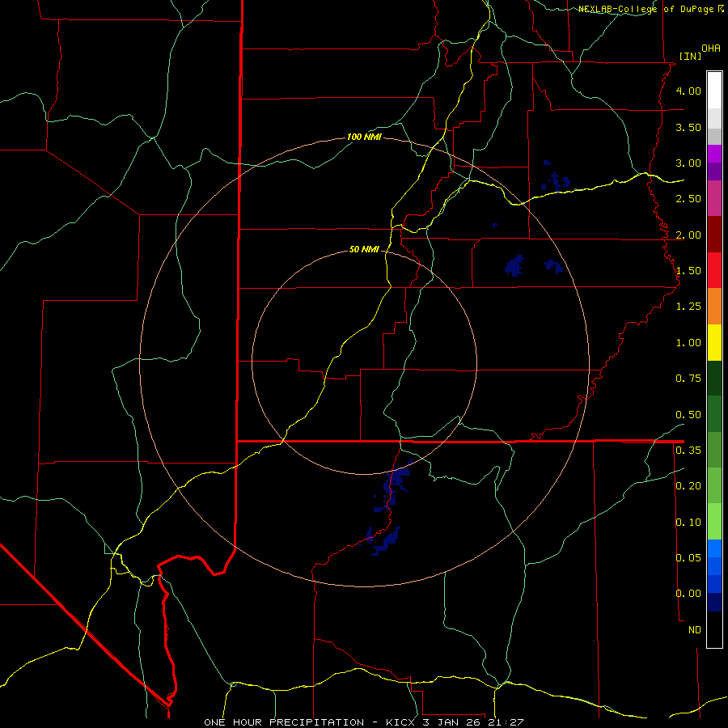Click the 'ND' legend label
Screen dimensions: 728x728
(x=695, y=630)
